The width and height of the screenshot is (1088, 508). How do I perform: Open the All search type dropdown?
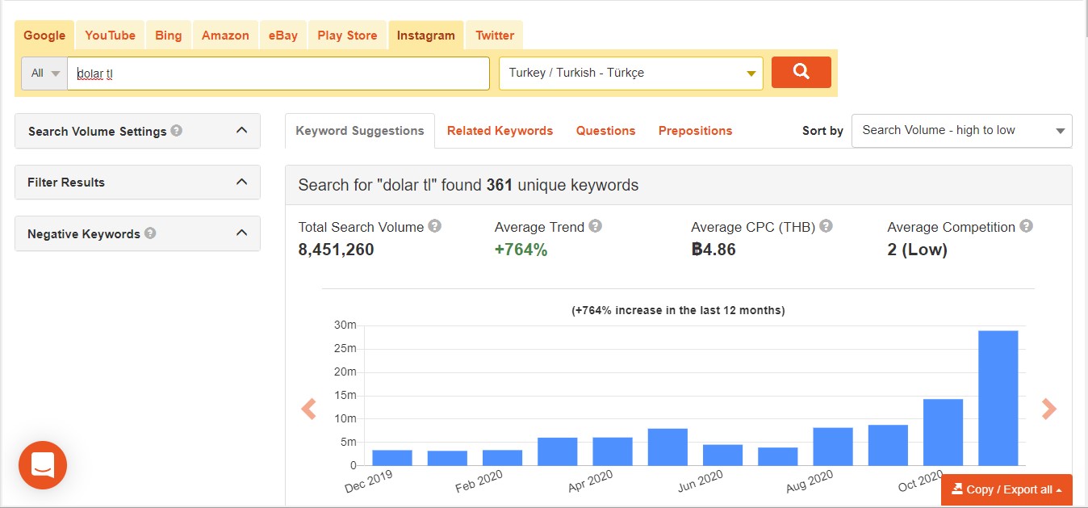click(x=44, y=73)
